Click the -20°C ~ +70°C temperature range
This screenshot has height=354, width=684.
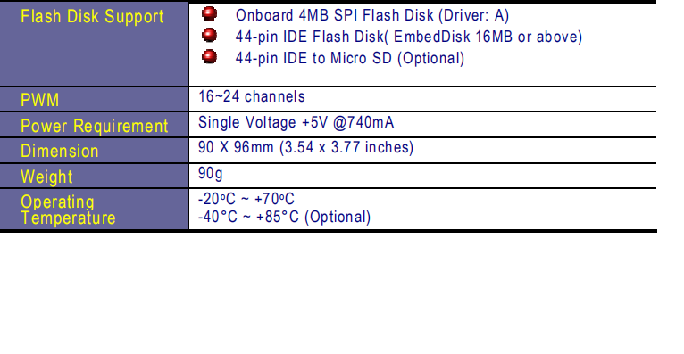246,199
